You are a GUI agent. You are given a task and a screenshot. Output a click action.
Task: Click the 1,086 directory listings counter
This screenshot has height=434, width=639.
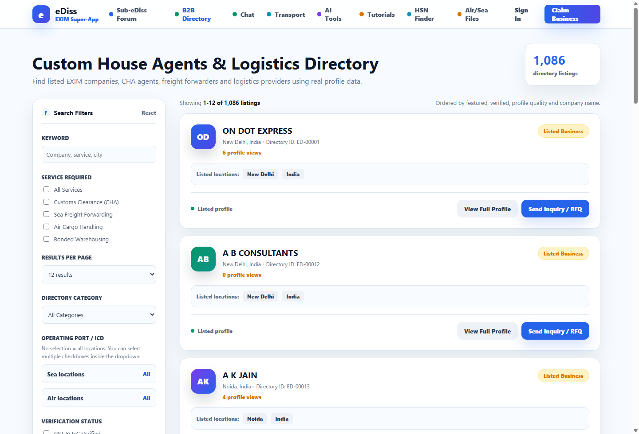[x=562, y=64]
